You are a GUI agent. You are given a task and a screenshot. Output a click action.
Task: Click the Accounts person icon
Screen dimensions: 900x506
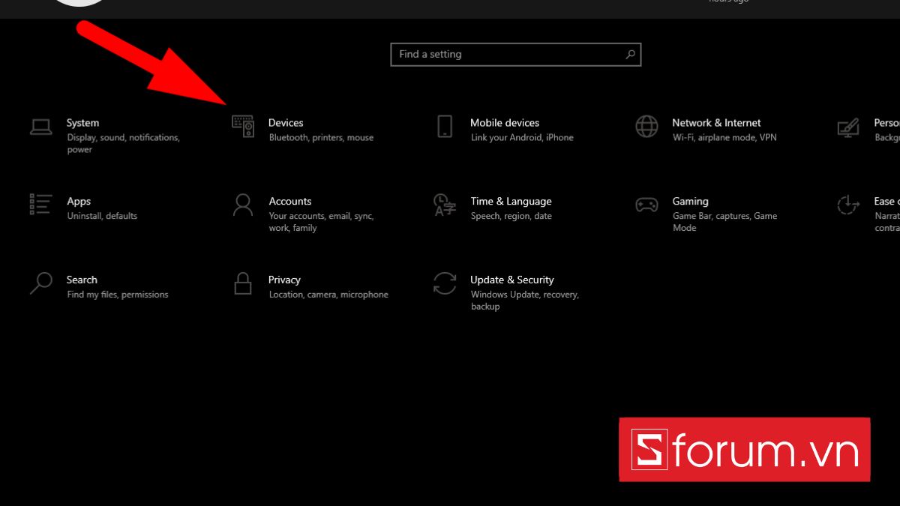pyautogui.click(x=243, y=205)
